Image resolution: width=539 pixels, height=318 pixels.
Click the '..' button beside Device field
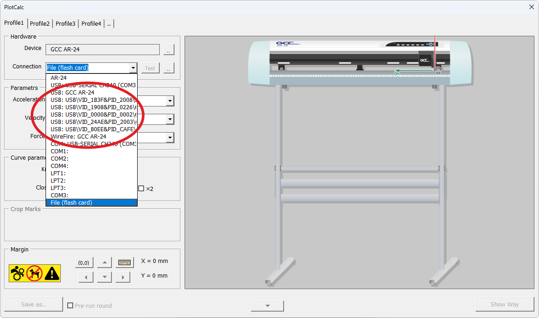168,50
